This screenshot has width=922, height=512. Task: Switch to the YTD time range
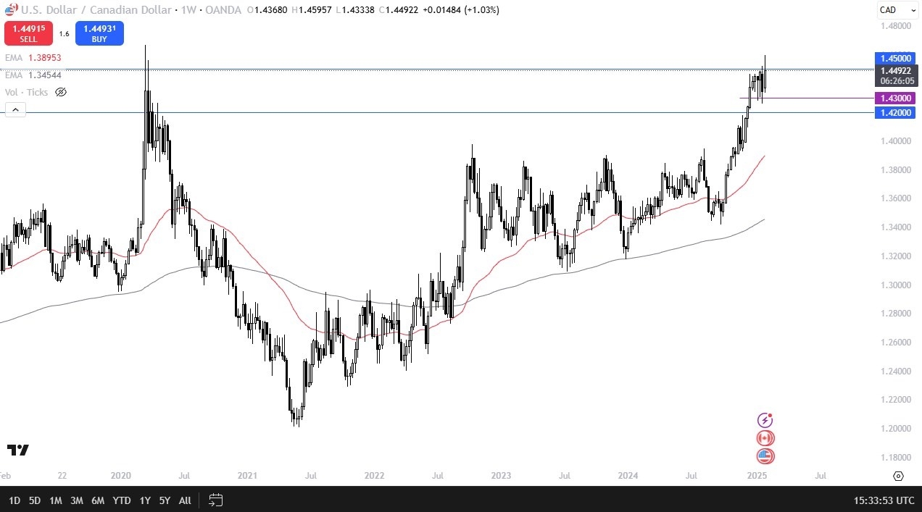(122, 500)
